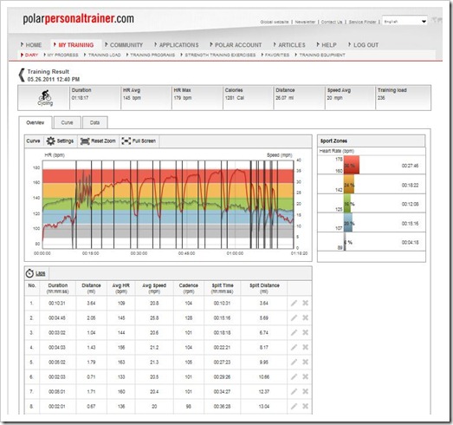Image resolution: width=453 pixels, height=425 pixels.
Task: Delete lap 4 with X icon
Action: tap(305, 347)
